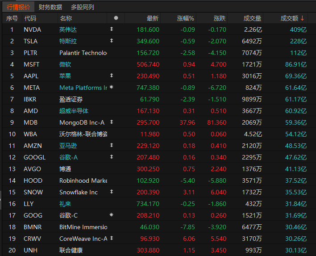This screenshot has height=256, width=316.
Task: Select the WBA code cell
Action: click(x=30, y=134)
